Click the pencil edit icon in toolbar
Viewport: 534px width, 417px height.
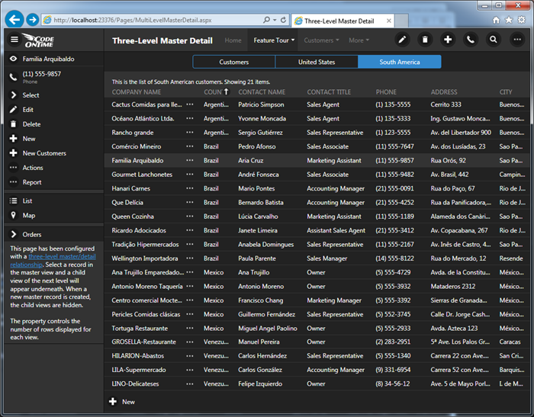pos(402,40)
